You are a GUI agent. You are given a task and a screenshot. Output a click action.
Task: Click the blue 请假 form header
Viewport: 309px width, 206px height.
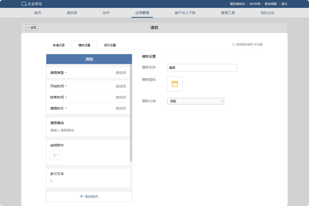point(89,59)
